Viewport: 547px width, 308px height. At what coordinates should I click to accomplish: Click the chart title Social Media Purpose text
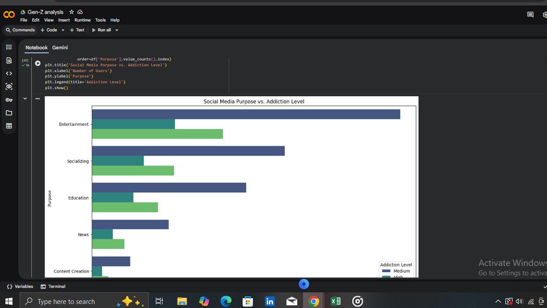click(x=254, y=102)
